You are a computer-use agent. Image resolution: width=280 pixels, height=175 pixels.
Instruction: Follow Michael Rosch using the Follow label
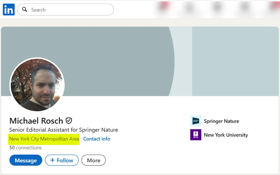point(65,160)
